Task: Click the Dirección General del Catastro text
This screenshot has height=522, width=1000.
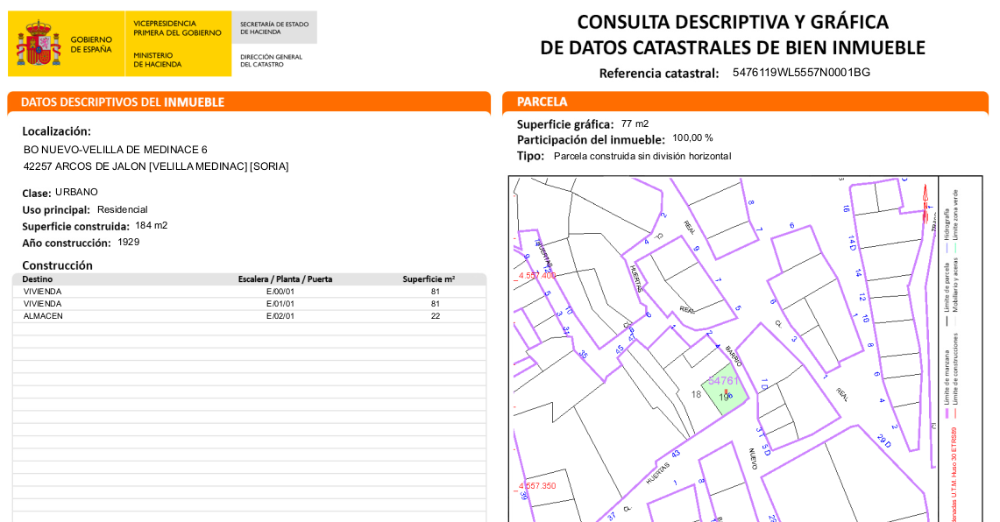Action: [x=271, y=60]
